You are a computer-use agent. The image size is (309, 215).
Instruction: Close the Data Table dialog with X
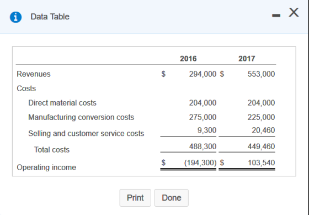[294, 13]
